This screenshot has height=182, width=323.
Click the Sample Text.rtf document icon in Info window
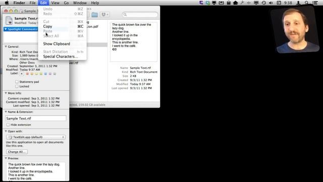click(x=9, y=20)
